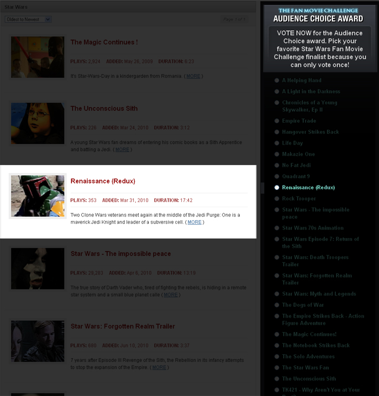Select the Renaissance (Redux) radio button
This screenshot has width=379, height=396.
point(277,187)
